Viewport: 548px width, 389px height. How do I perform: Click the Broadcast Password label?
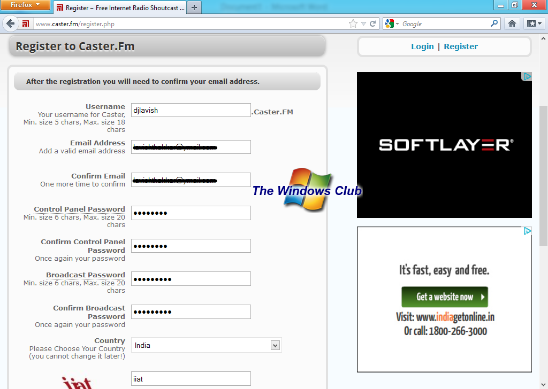click(85, 275)
